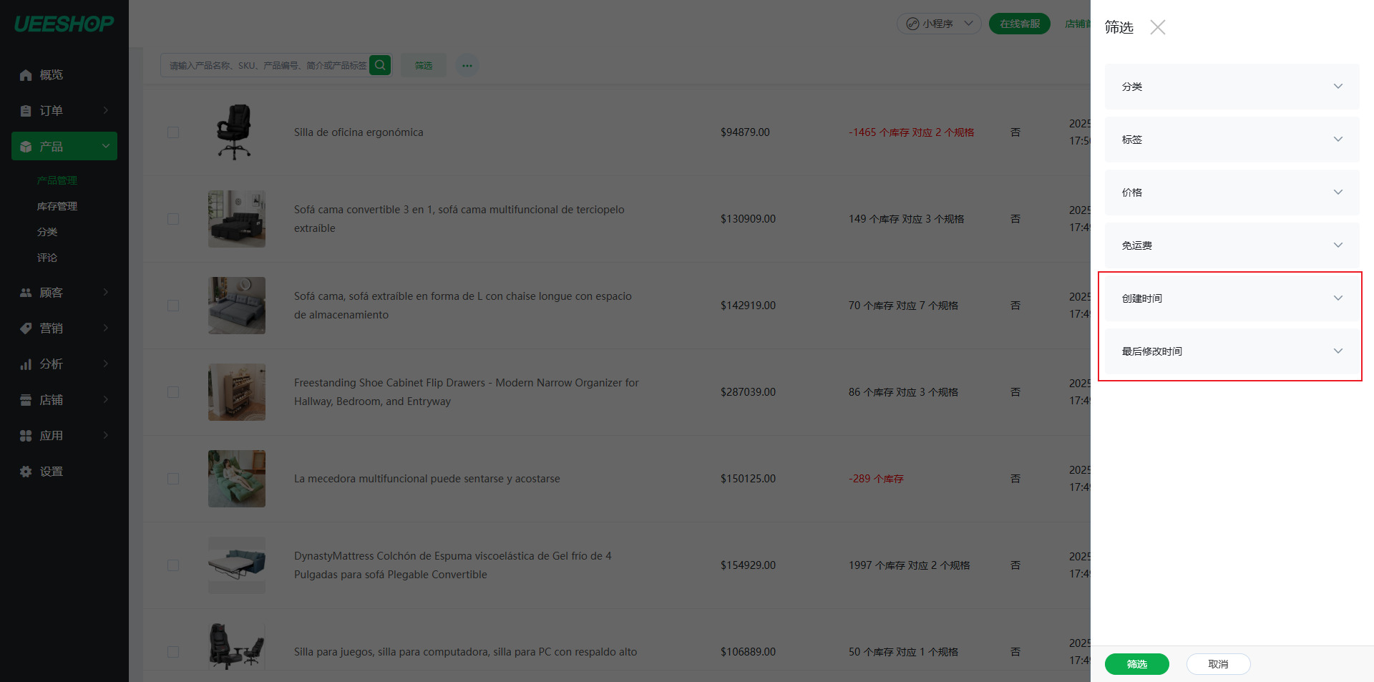Click the green 筛选 apply button

(1136, 664)
